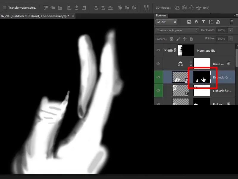Filter layers by shape layers
Viewport: 238px width, 179px height.
211,22
